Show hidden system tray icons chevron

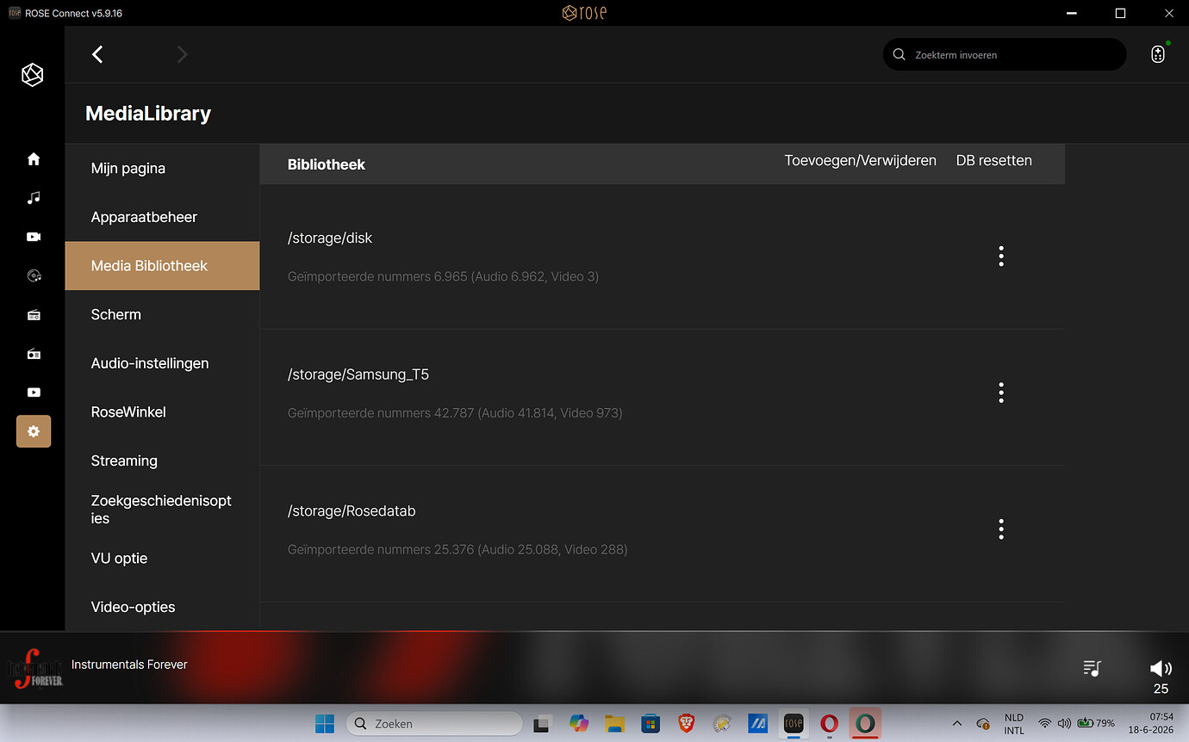[x=956, y=724]
